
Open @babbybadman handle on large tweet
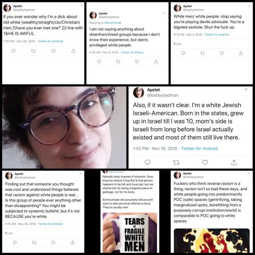pyautogui.click(x=163, y=95)
